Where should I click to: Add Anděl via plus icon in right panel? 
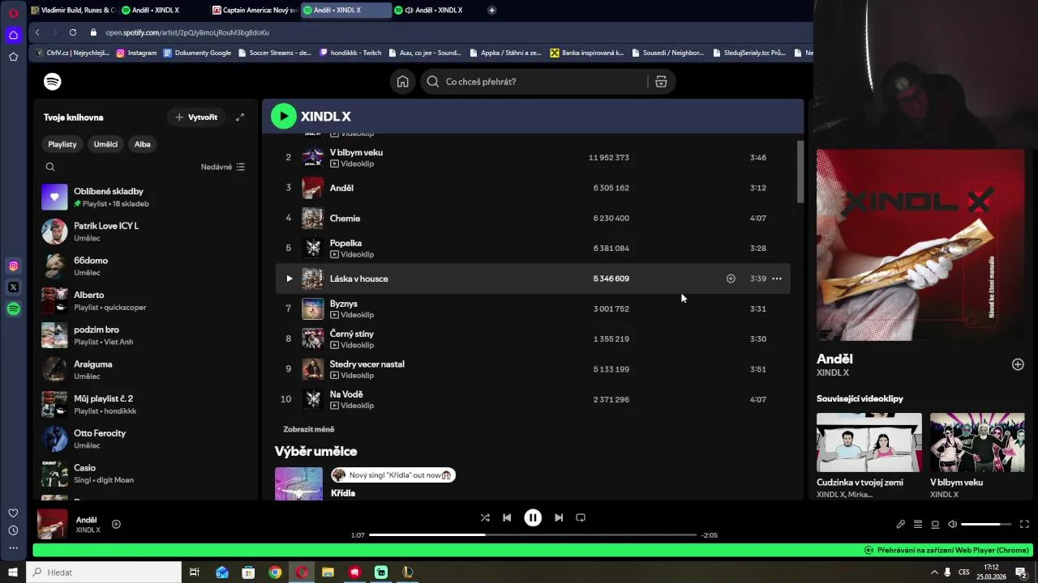1018,365
